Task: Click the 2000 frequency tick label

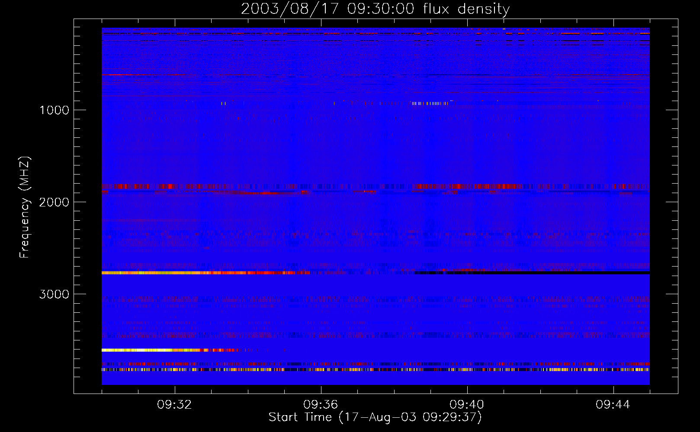Action: click(x=54, y=202)
